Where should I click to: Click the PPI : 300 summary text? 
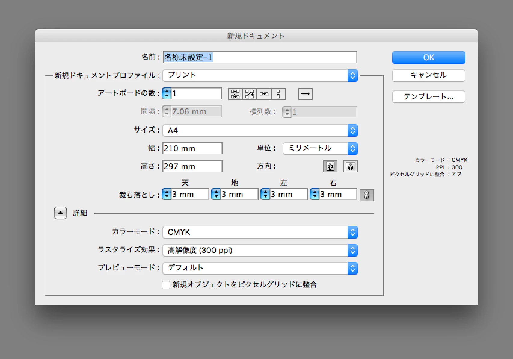(x=449, y=167)
